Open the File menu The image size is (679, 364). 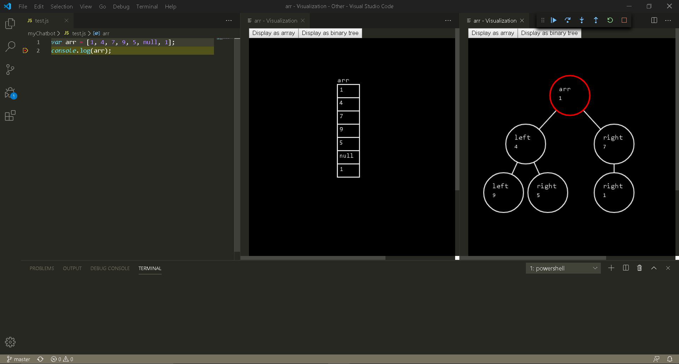[x=23, y=6]
